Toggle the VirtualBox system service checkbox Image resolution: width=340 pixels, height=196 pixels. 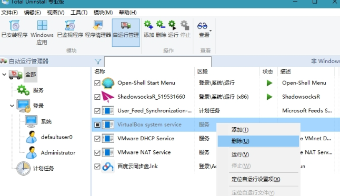pos(97,125)
